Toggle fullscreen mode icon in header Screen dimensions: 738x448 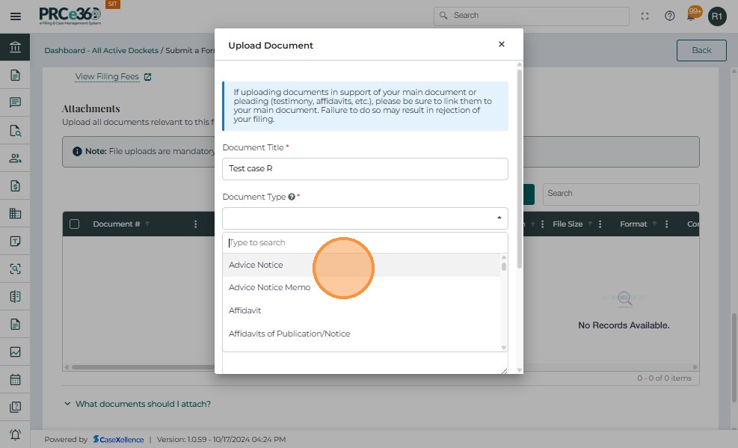point(645,16)
